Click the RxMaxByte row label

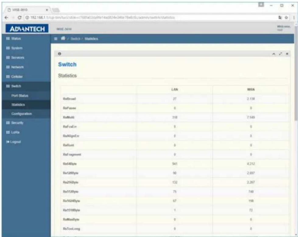71,220
